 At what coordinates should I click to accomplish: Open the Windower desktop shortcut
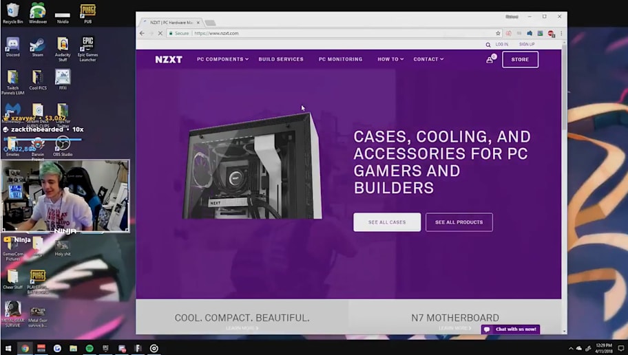(38, 13)
